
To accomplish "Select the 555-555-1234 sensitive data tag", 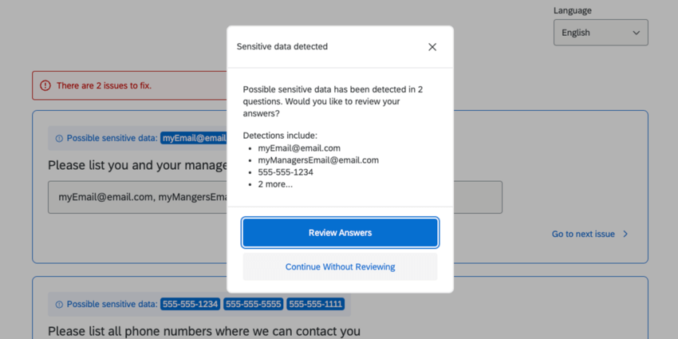I will coord(190,304).
